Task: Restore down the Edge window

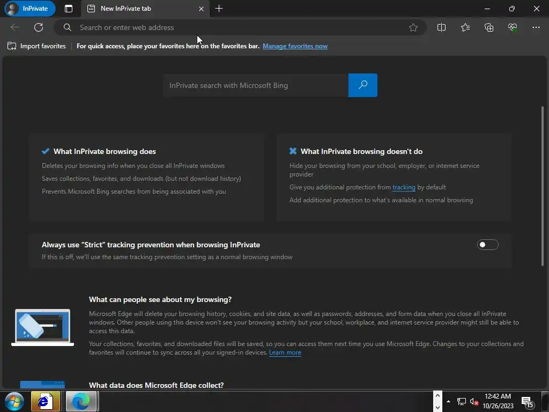Action: click(512, 9)
